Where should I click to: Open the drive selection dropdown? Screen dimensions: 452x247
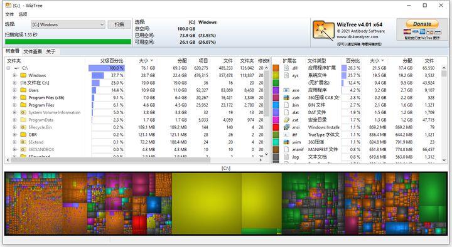click(68, 24)
